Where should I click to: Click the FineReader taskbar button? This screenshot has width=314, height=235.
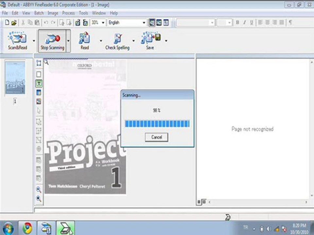coord(46,228)
